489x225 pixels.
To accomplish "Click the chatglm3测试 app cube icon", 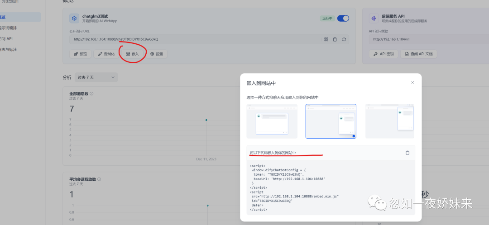I will click(x=74, y=19).
